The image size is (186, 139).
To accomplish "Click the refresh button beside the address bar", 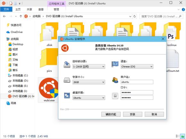I will click(x=134, y=16).
